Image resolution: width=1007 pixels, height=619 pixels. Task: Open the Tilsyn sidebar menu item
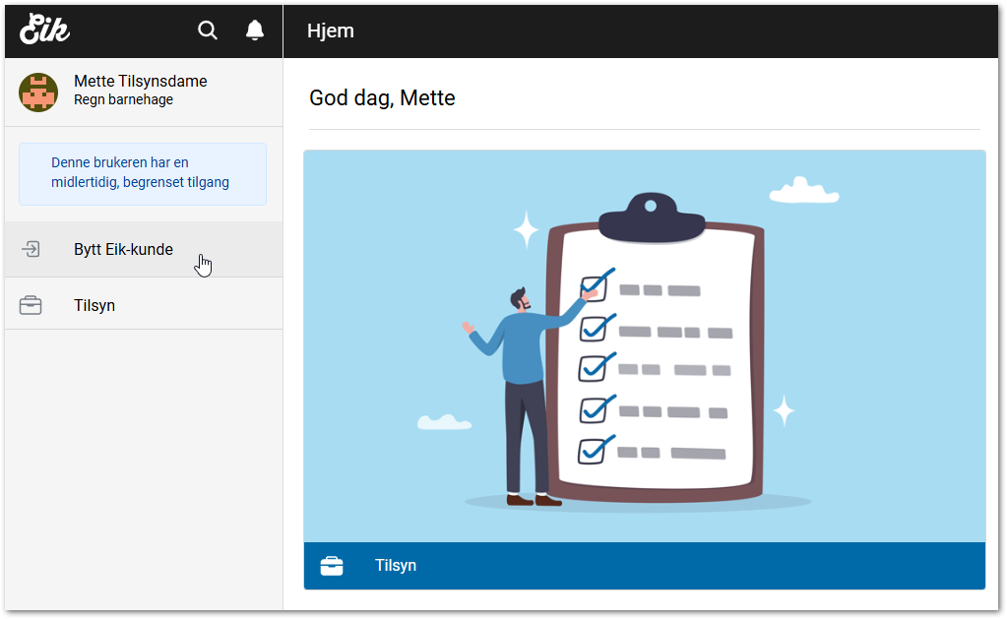pyautogui.click(x=94, y=306)
